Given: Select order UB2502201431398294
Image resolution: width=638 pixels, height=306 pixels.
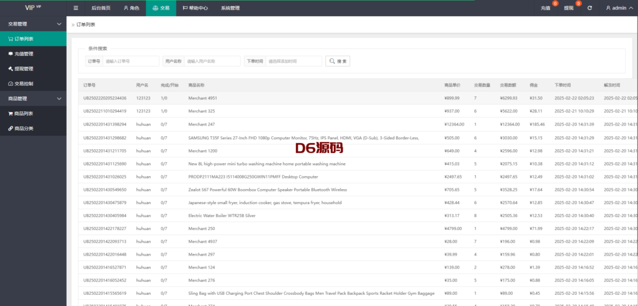Looking at the screenshot, I should point(105,124).
